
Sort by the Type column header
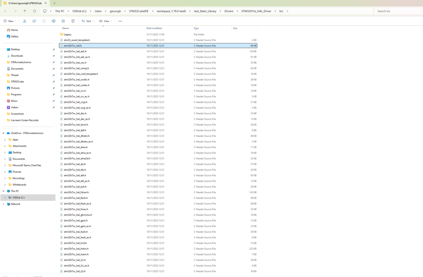212,28
